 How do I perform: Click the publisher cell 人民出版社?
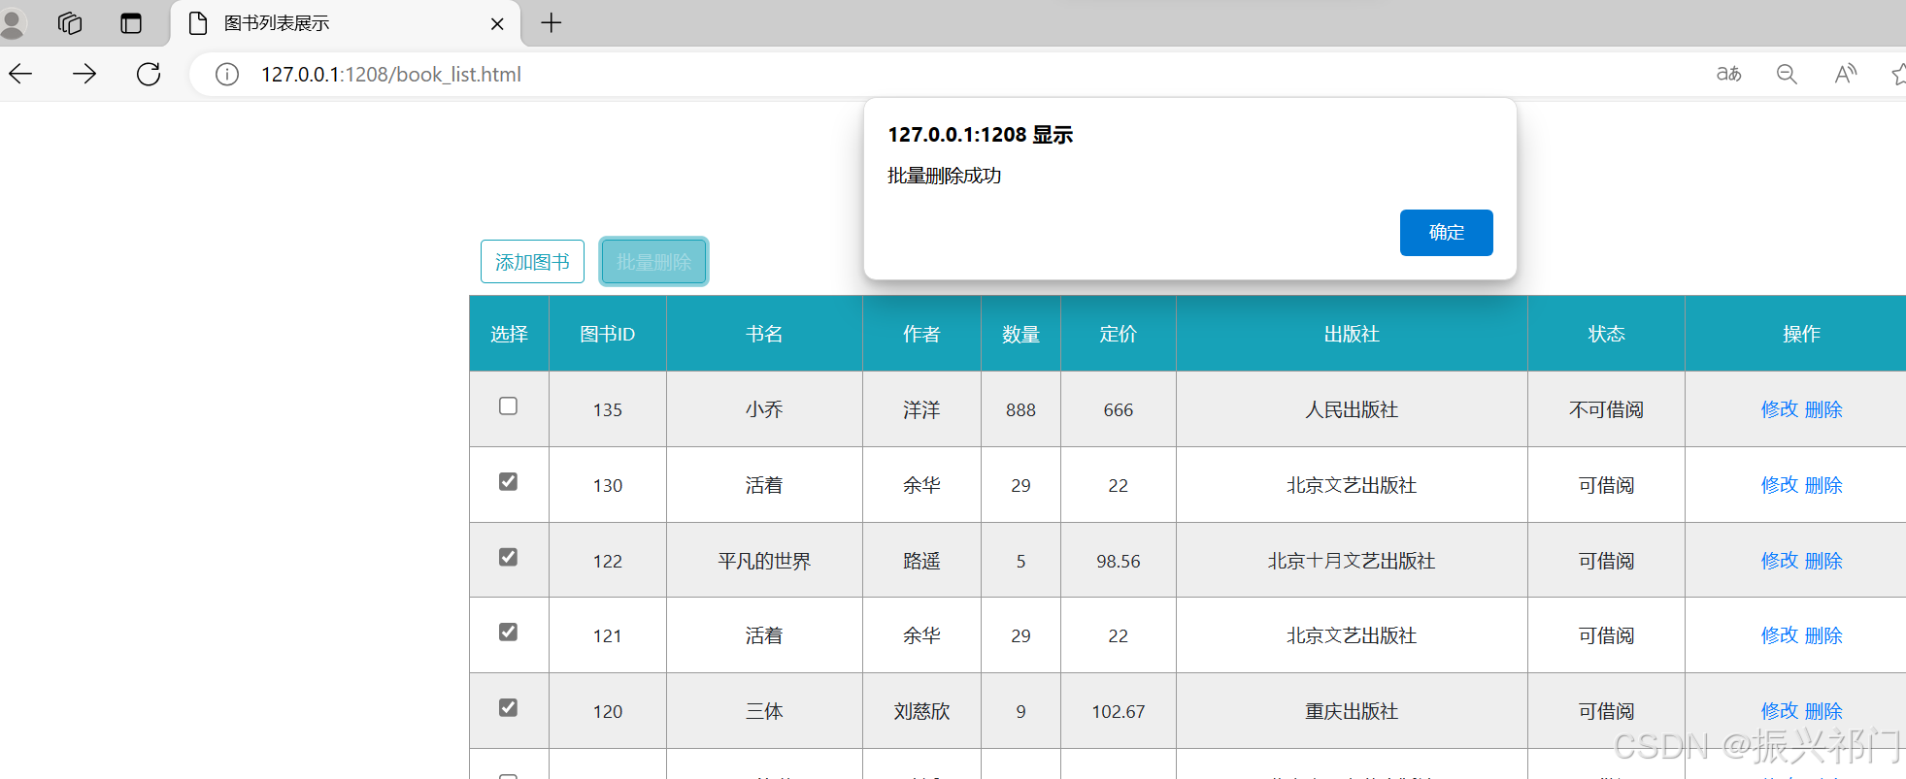1352,409
